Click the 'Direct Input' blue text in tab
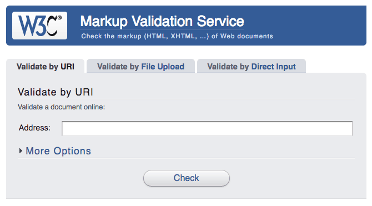Viewport: 372px width, 206px height. [x=274, y=67]
